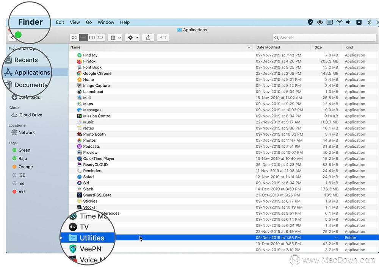Select the Find My app icon

79,55
